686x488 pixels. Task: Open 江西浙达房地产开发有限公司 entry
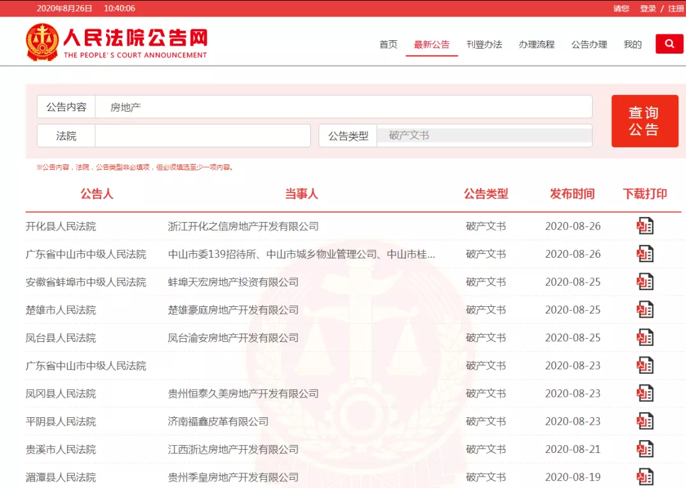(x=233, y=450)
